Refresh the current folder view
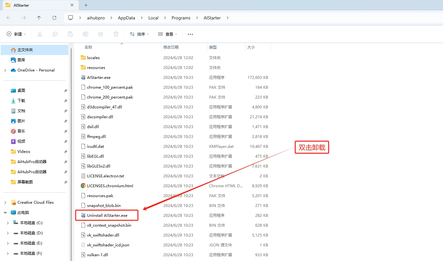The width and height of the screenshot is (443, 261). pyautogui.click(x=54, y=18)
